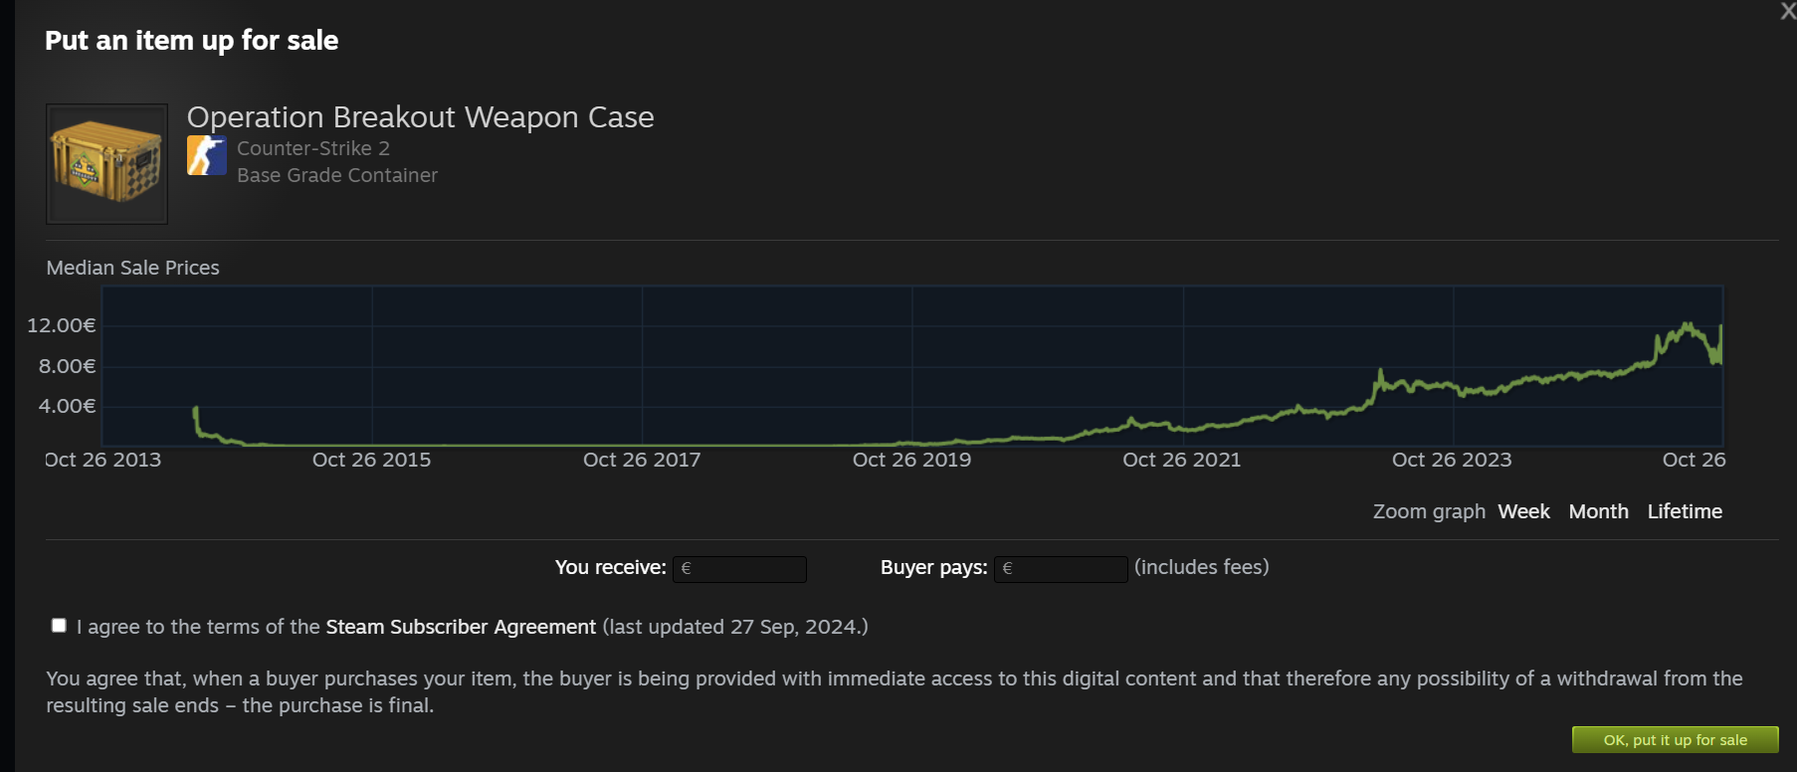Click the 'Operation Breakout Weapon Case' title

pyautogui.click(x=420, y=117)
